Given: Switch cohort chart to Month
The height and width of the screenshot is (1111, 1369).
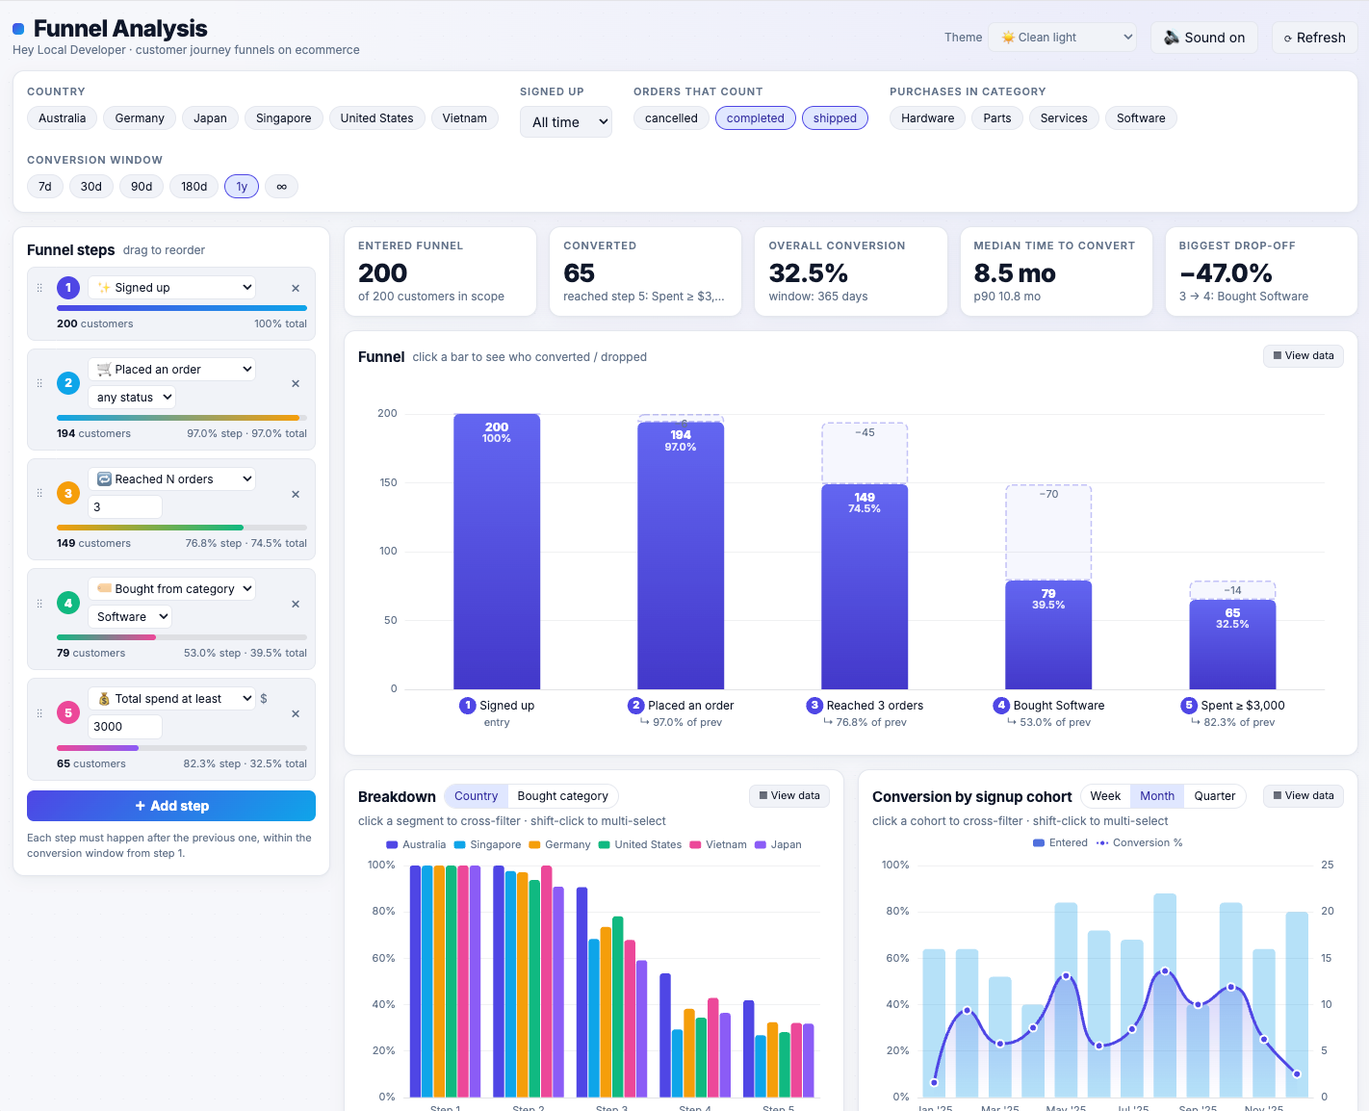Looking at the screenshot, I should 1157,796.
